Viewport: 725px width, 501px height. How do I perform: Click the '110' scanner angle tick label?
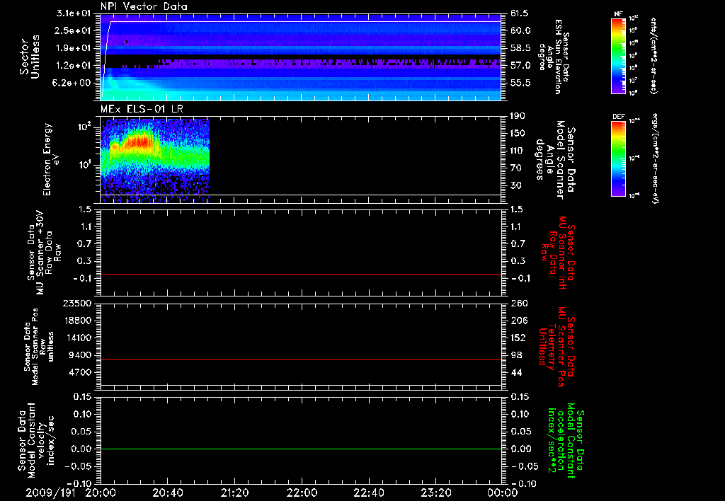pos(518,151)
